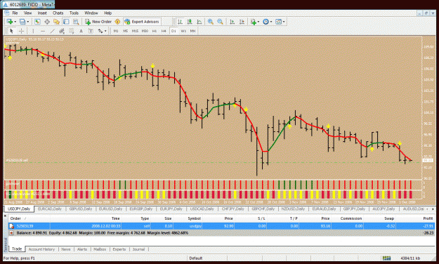
Task: Open the Tools menu
Action: [74, 13]
